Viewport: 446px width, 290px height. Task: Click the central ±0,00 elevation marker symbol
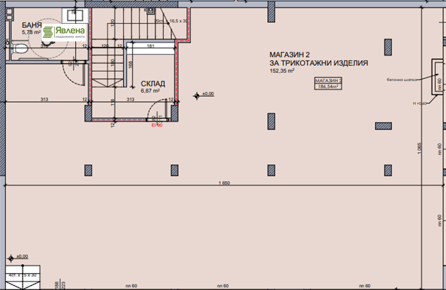[197, 96]
